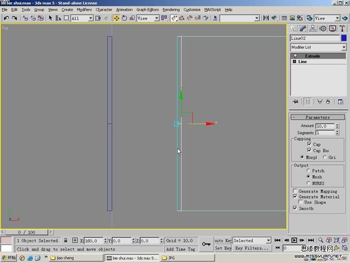Open Select by Name dialog icon
The image size is (350, 263).
59,18
